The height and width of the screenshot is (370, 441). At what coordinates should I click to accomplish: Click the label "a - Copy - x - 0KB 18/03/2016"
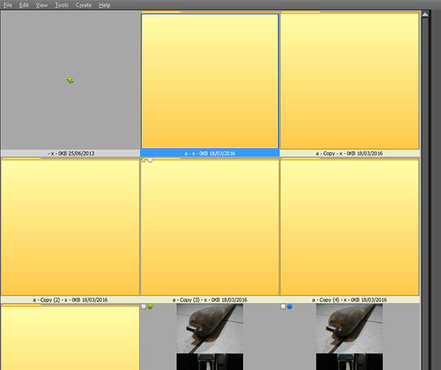(x=349, y=153)
